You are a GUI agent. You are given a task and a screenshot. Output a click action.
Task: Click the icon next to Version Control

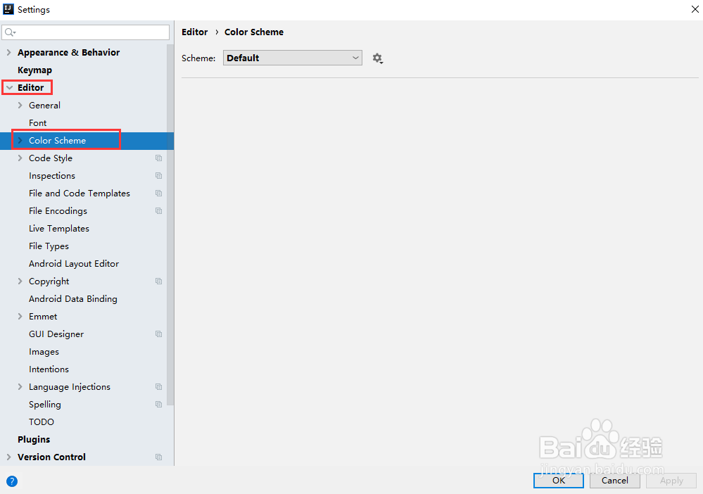[158, 457]
